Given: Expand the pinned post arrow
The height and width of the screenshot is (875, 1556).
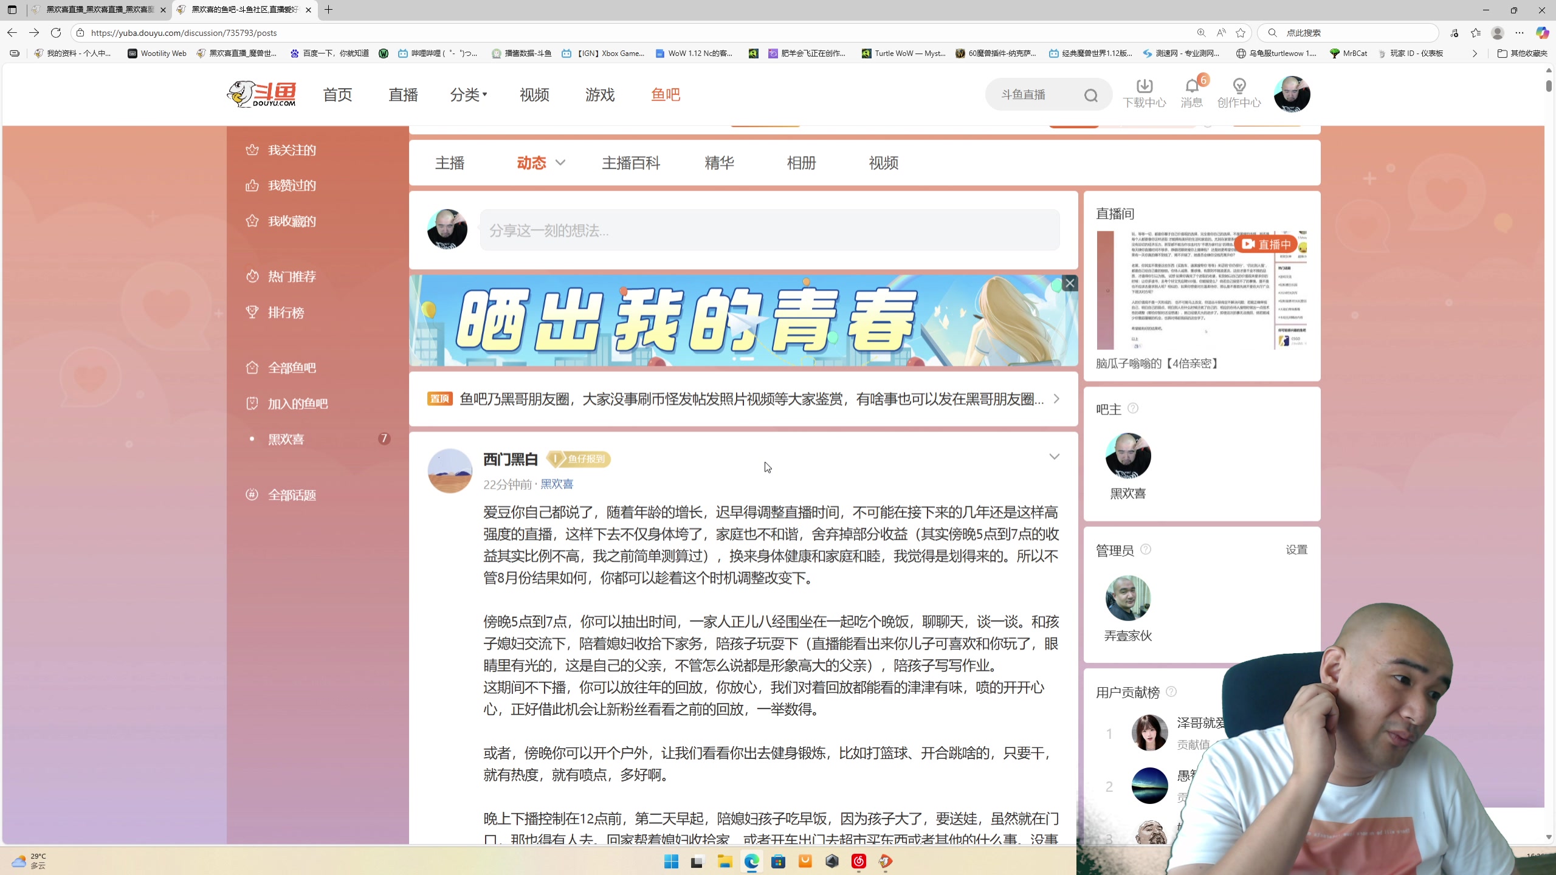Looking at the screenshot, I should point(1056,399).
